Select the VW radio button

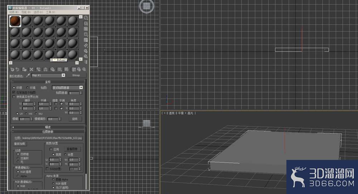(26, 114)
